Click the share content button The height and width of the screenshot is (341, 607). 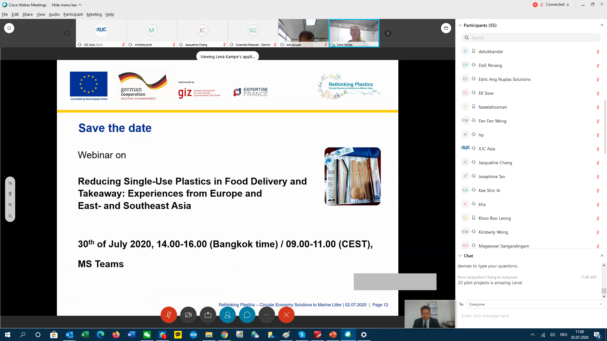pyautogui.click(x=208, y=315)
